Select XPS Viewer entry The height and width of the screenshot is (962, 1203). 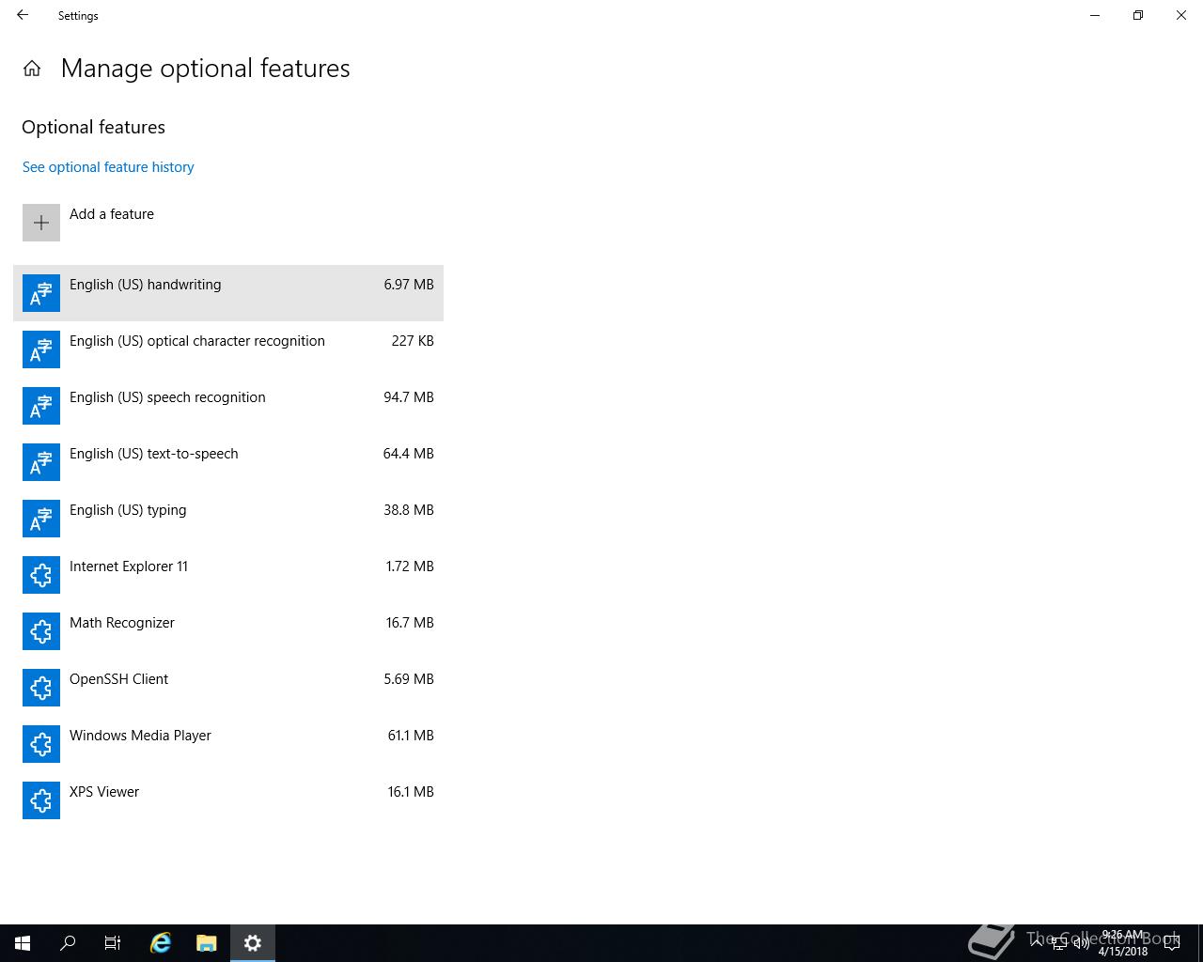(228, 800)
